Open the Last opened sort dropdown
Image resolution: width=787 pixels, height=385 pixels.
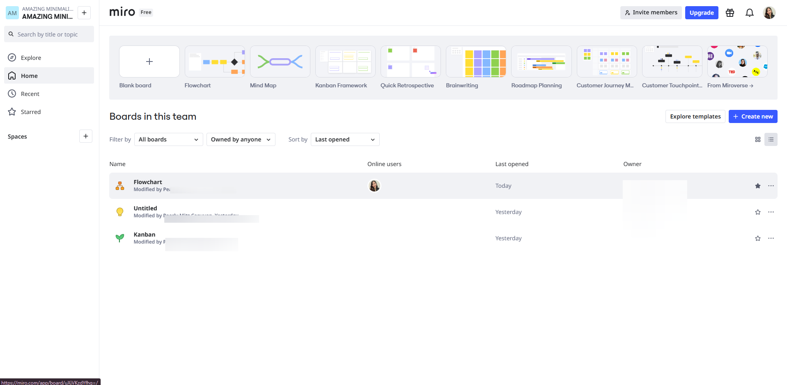pyautogui.click(x=345, y=139)
